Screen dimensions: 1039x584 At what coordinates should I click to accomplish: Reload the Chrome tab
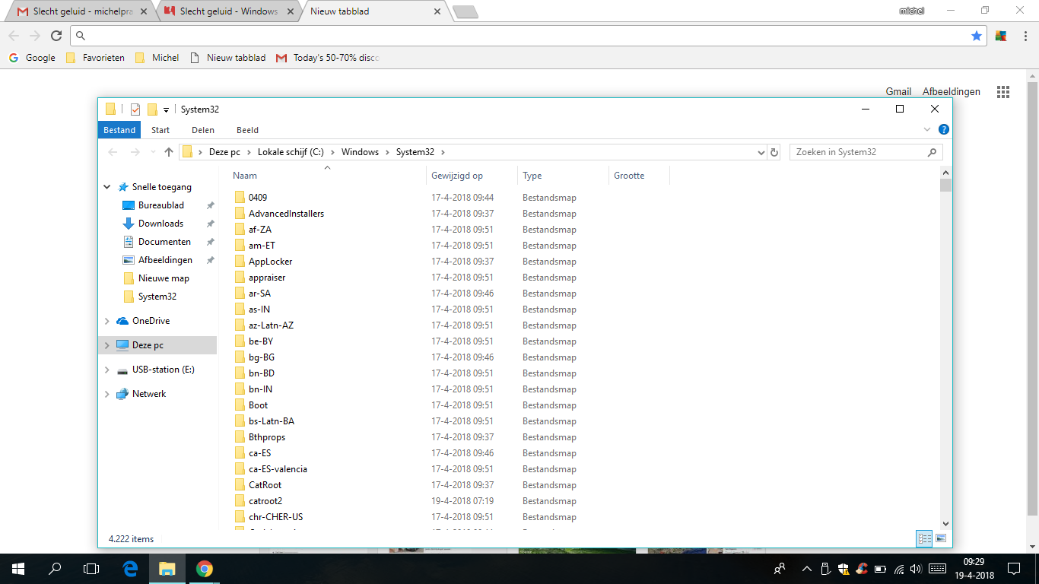(x=56, y=36)
